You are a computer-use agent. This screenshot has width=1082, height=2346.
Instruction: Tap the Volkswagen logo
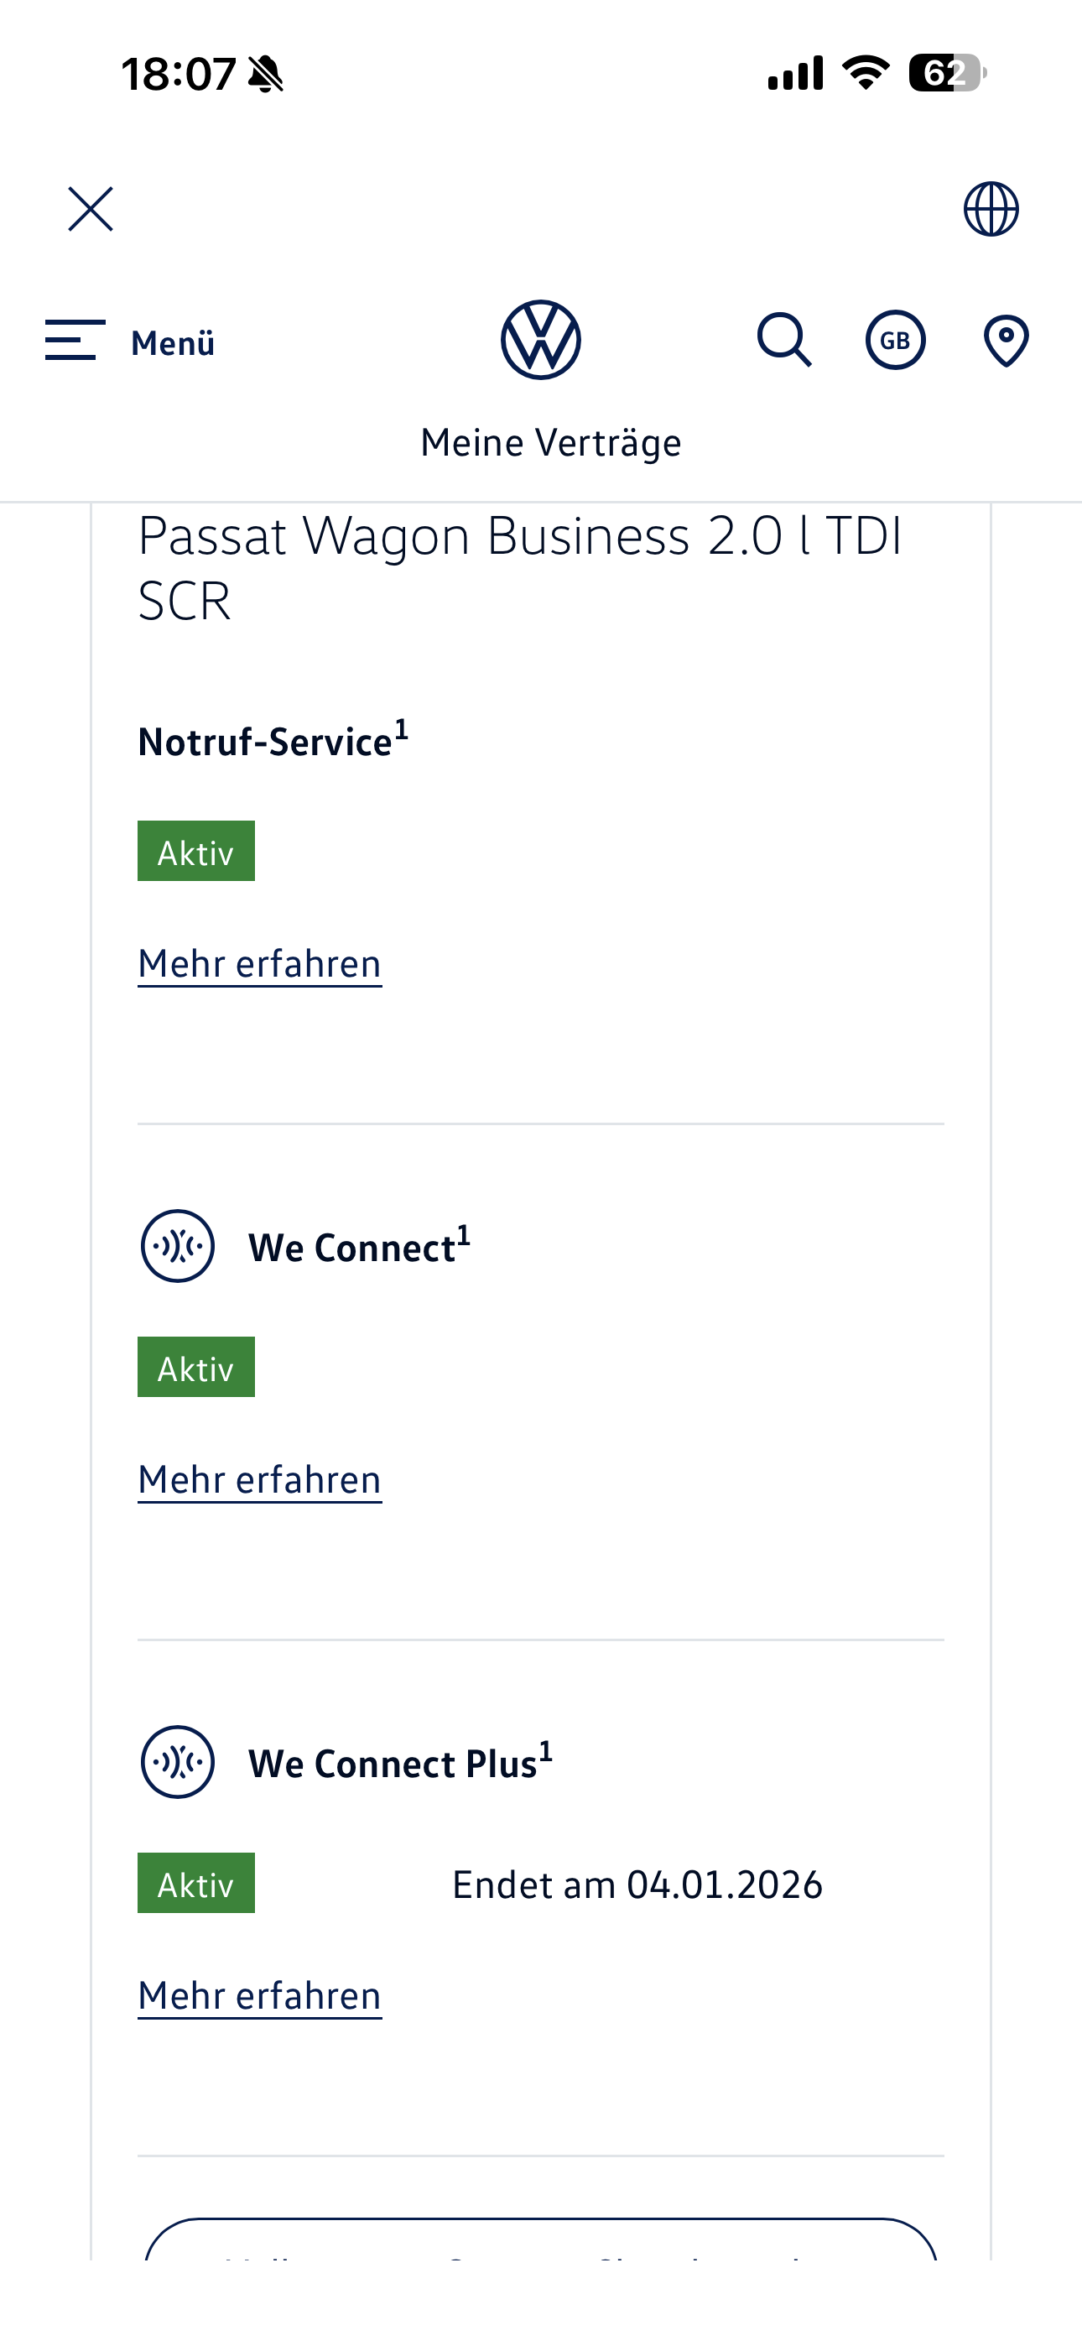(x=540, y=340)
